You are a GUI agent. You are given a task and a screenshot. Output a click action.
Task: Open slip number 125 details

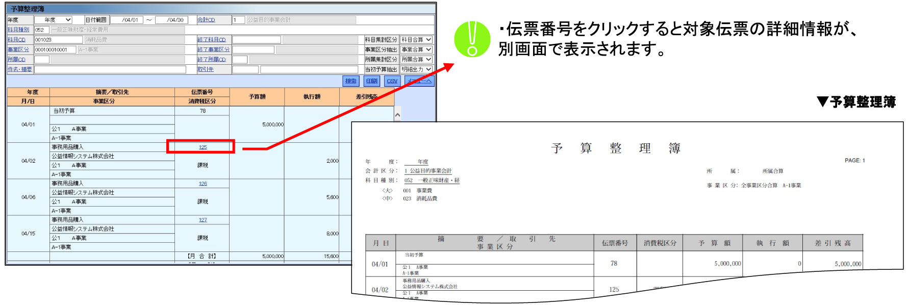point(203,147)
